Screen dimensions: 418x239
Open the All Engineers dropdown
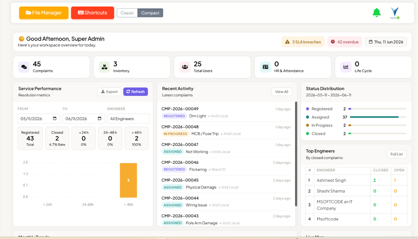point(129,119)
